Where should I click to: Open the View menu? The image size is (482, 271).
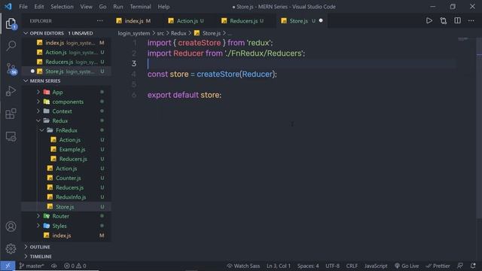pyautogui.click(x=86, y=7)
